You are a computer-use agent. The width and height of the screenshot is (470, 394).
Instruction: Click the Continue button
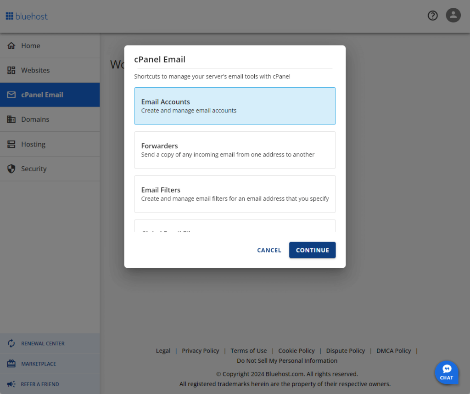312,250
